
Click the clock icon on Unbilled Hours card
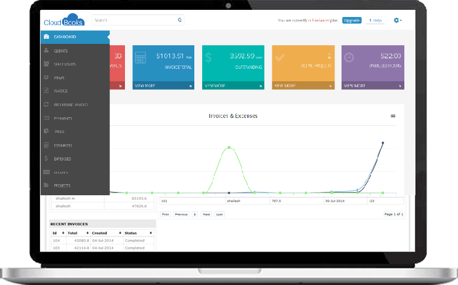click(349, 58)
